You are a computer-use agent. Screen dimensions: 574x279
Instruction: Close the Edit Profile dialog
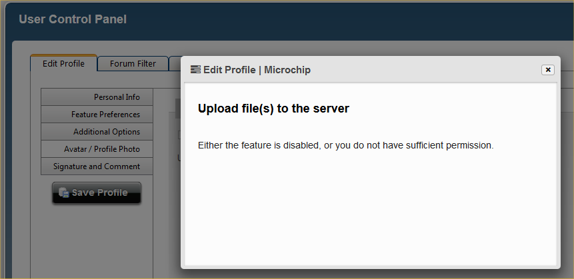[x=547, y=70]
